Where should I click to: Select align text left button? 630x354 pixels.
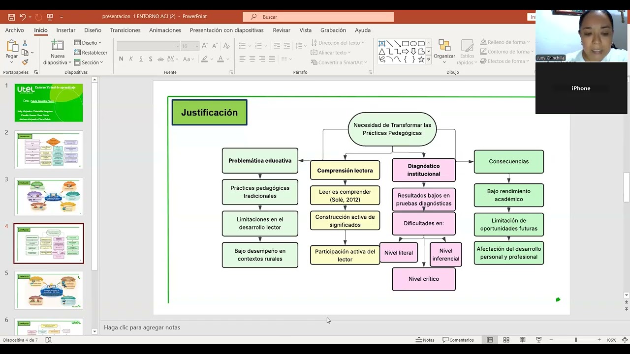tap(242, 59)
